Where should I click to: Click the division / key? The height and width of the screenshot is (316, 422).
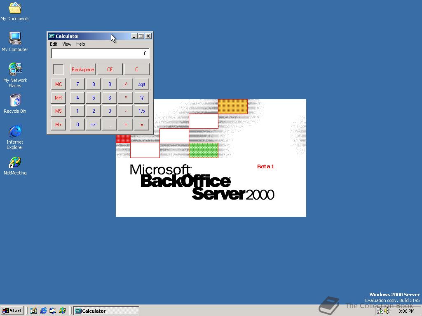click(x=126, y=84)
